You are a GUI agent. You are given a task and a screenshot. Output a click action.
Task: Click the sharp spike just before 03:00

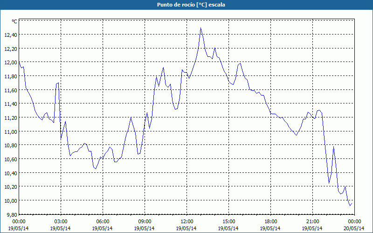point(58,83)
